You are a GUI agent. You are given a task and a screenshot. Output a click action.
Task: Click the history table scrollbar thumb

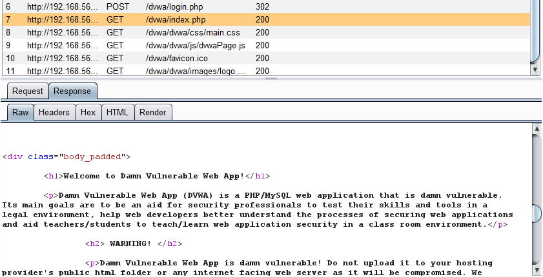(535, 31)
